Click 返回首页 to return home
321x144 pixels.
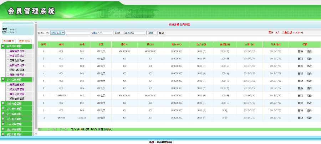click(x=9, y=41)
